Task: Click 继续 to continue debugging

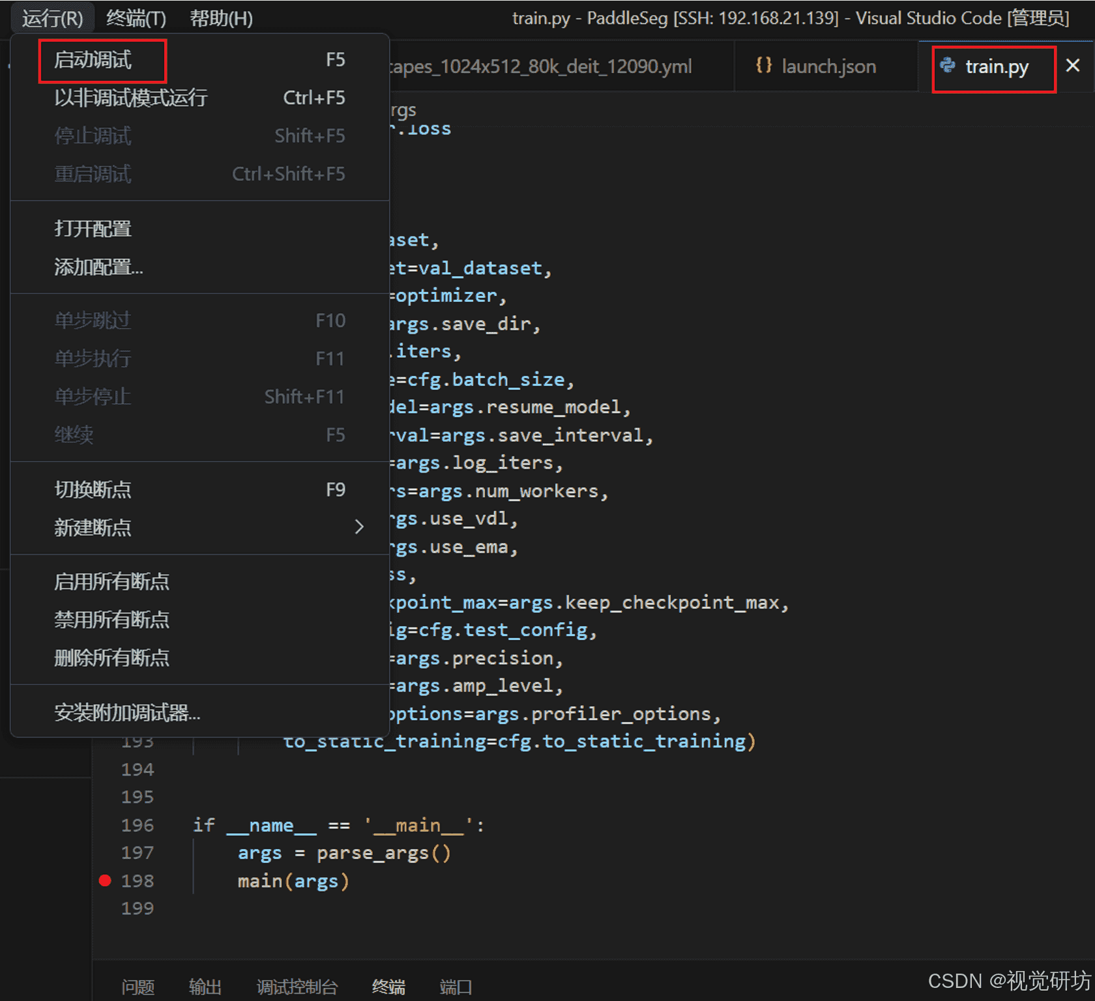Action: pos(74,435)
